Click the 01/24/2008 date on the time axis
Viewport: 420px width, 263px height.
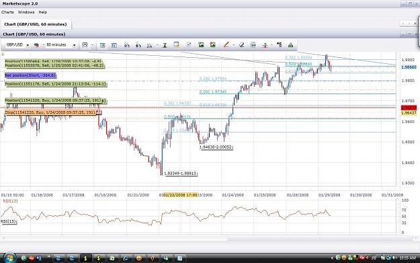click(233, 195)
